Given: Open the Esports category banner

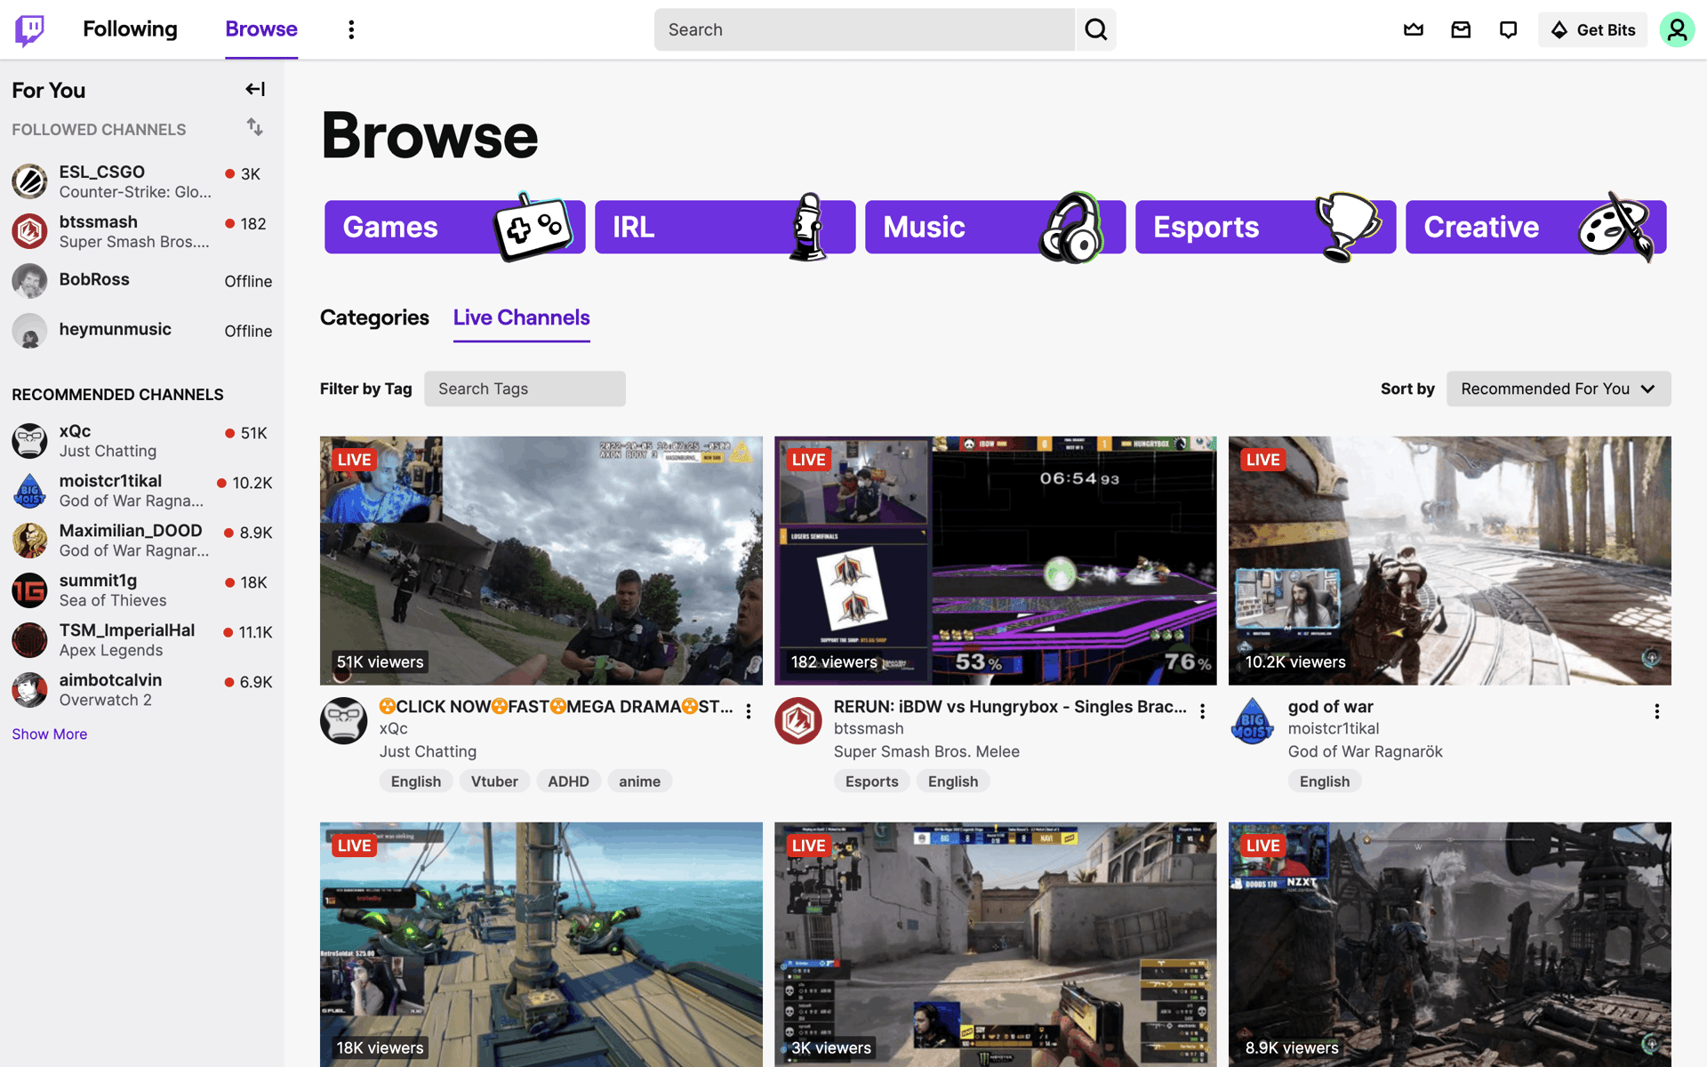Looking at the screenshot, I should (x=1265, y=227).
